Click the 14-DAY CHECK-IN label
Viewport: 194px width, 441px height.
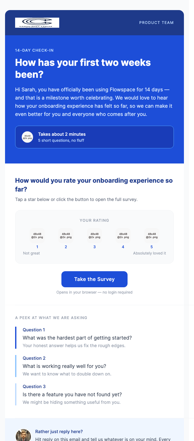click(34, 50)
